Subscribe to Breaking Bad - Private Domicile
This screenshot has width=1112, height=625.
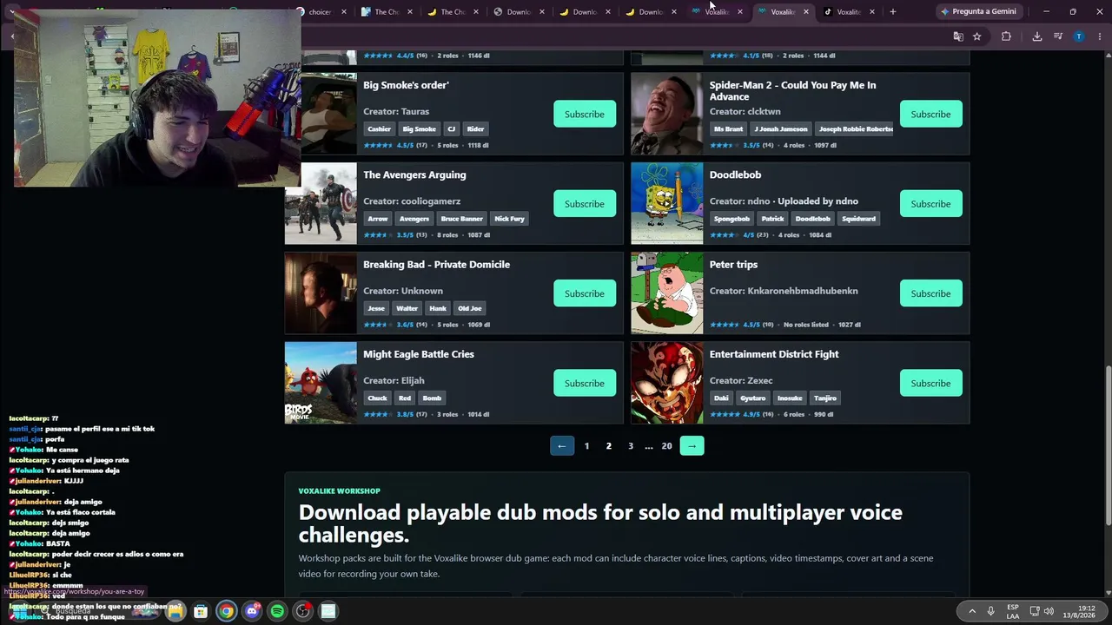[585, 293]
